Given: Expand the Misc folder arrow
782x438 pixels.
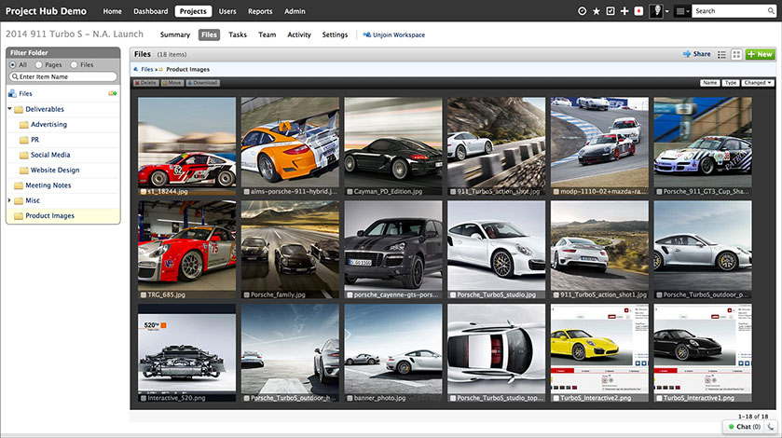Looking at the screenshot, I should tap(10, 200).
